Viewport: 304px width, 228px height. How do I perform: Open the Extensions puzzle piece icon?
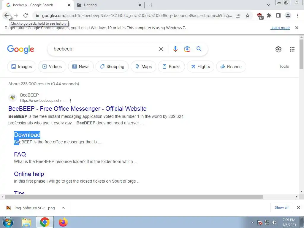tap(269, 15)
